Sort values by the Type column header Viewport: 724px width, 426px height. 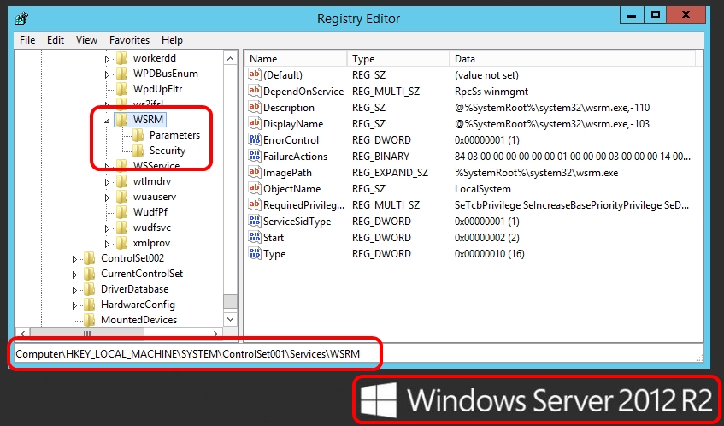(x=398, y=59)
